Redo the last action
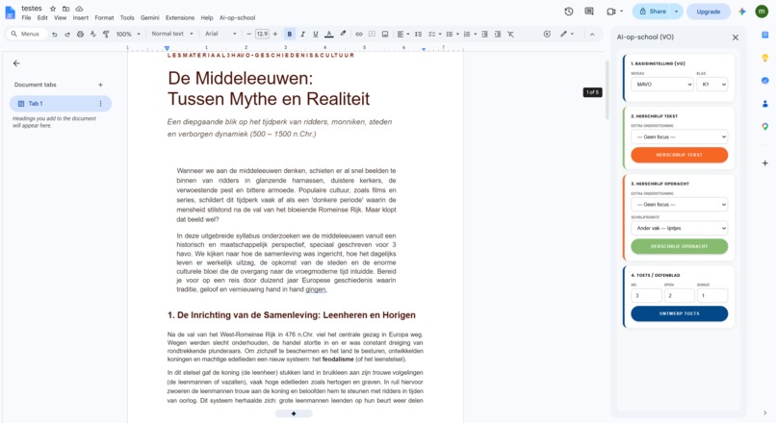This screenshot has height=423, width=776. click(x=67, y=34)
